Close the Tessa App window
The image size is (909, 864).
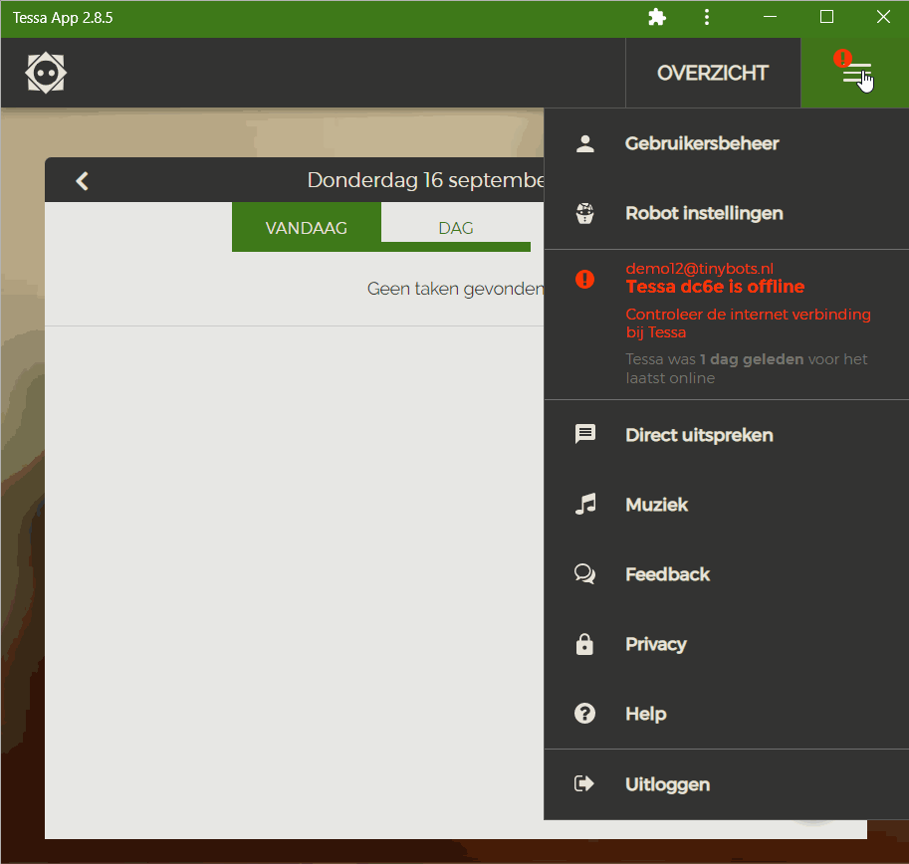pyautogui.click(x=883, y=17)
